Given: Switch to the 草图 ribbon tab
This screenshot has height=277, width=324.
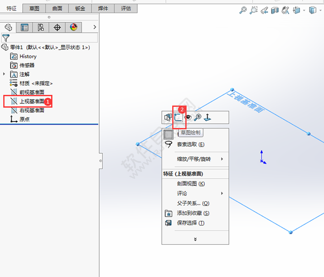Looking at the screenshot, I should (34, 9).
